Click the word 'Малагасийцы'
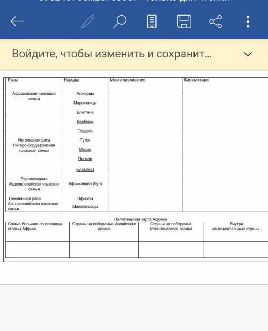The image size is (268, 331). (x=85, y=207)
